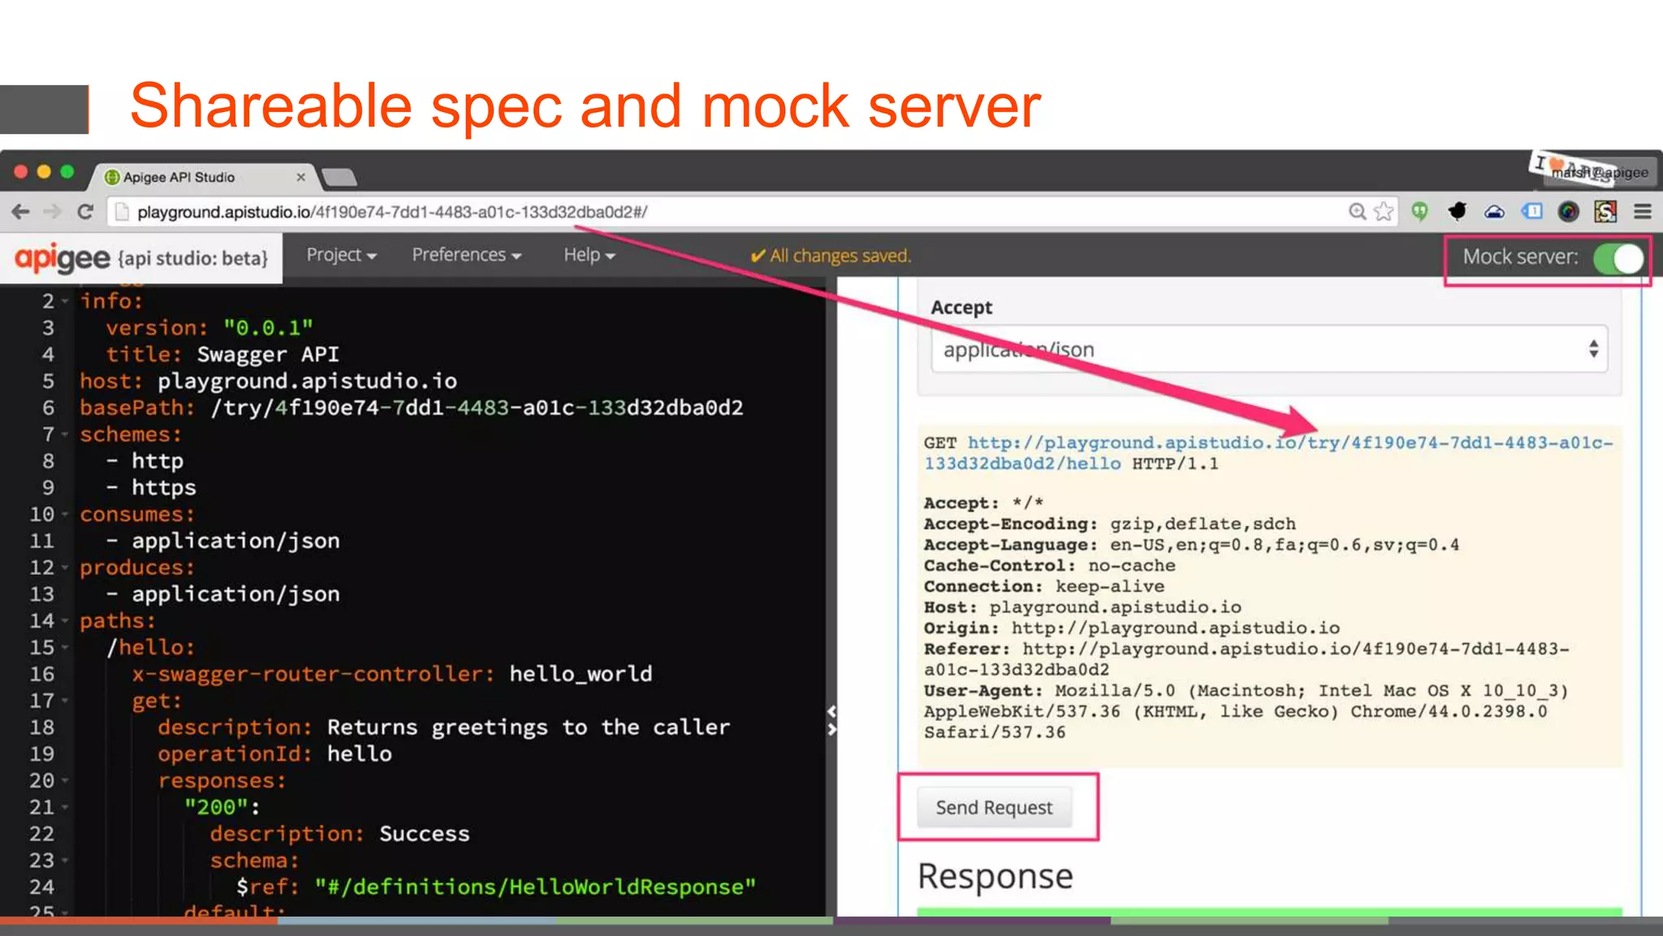Click the x-swagger-router-controller hello_world line

392,674
